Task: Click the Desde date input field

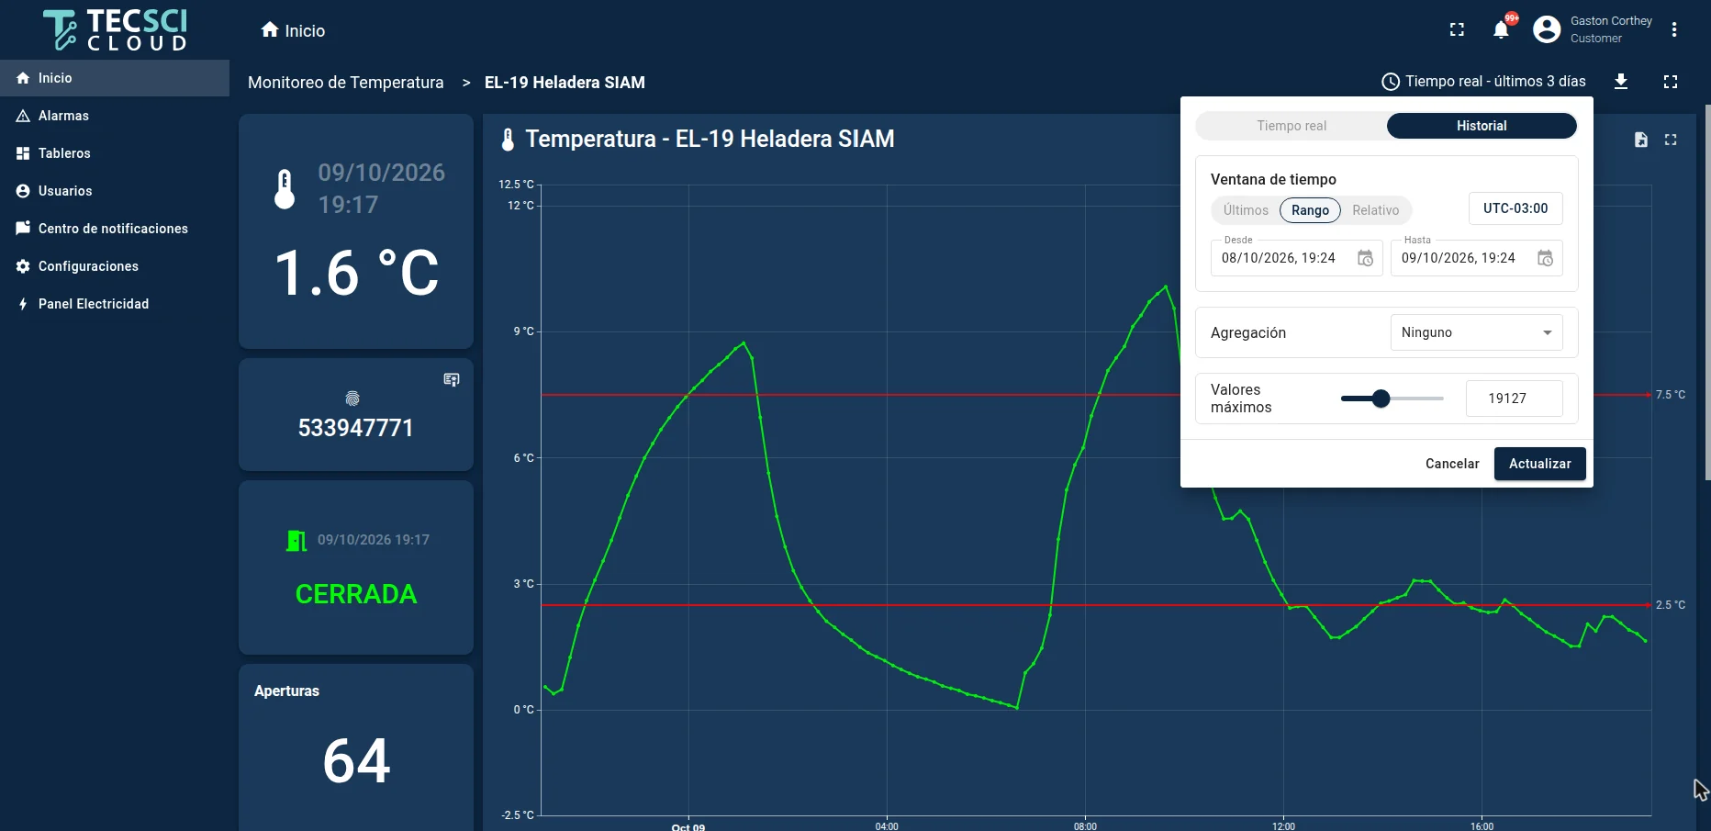Action: pyautogui.click(x=1296, y=258)
